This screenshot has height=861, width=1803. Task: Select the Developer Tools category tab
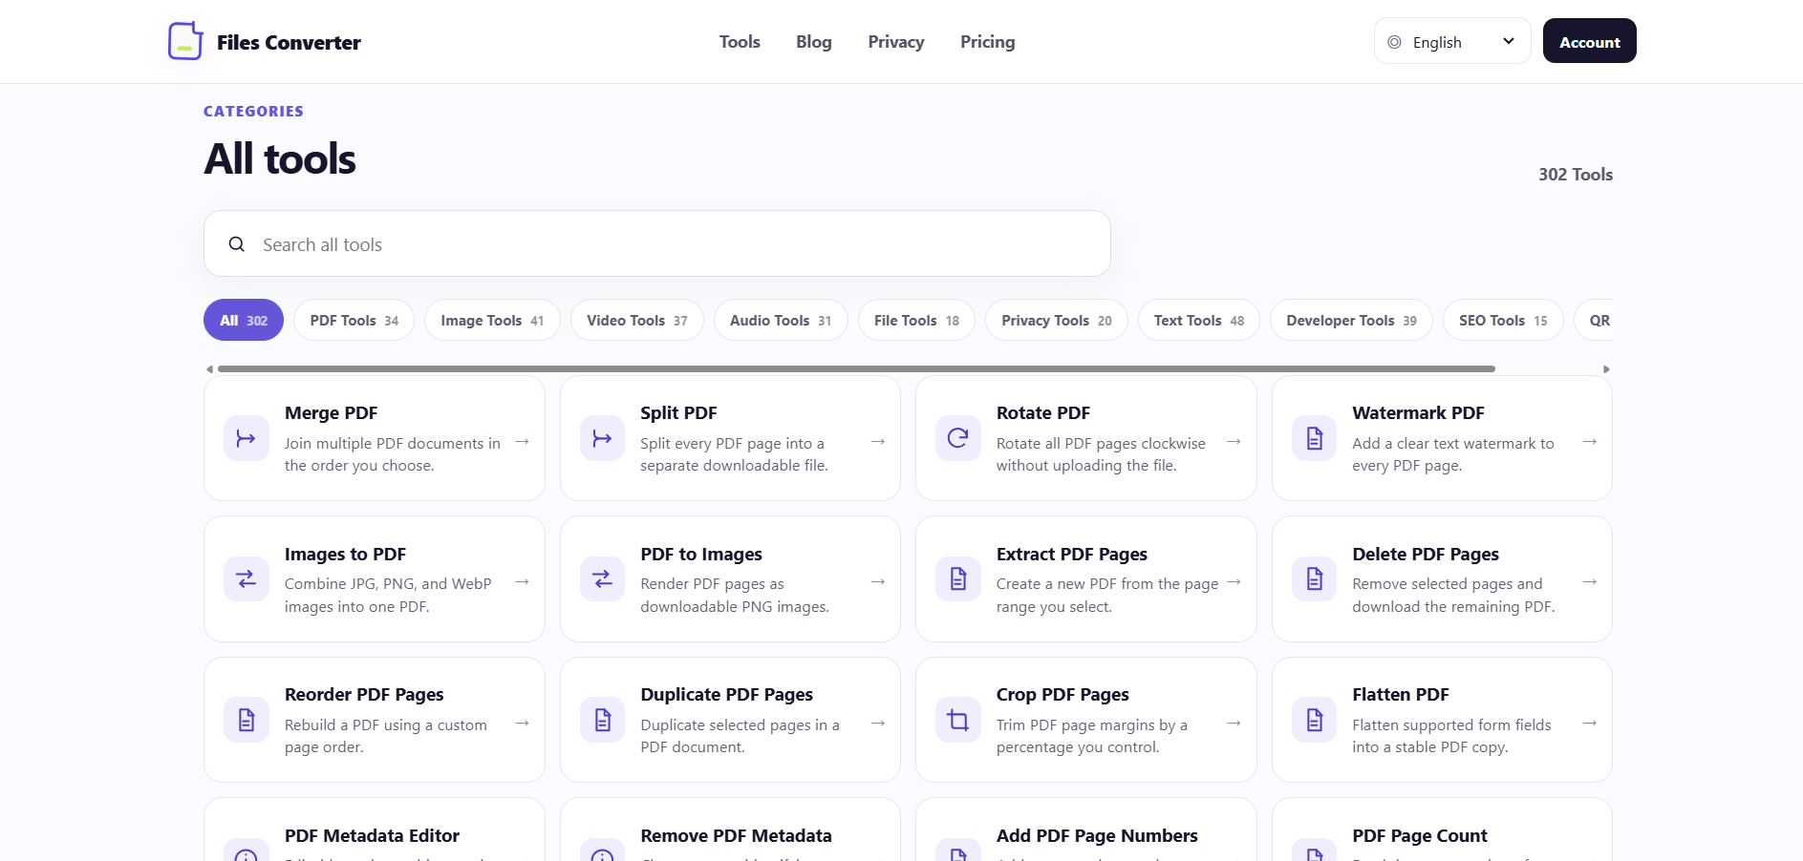[1351, 320]
